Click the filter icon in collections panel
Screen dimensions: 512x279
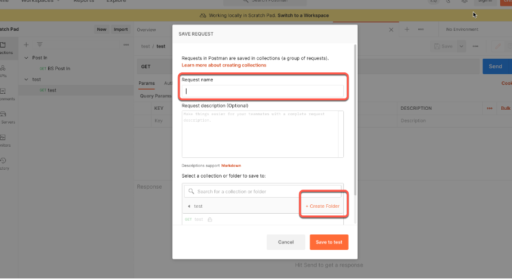[x=40, y=45]
